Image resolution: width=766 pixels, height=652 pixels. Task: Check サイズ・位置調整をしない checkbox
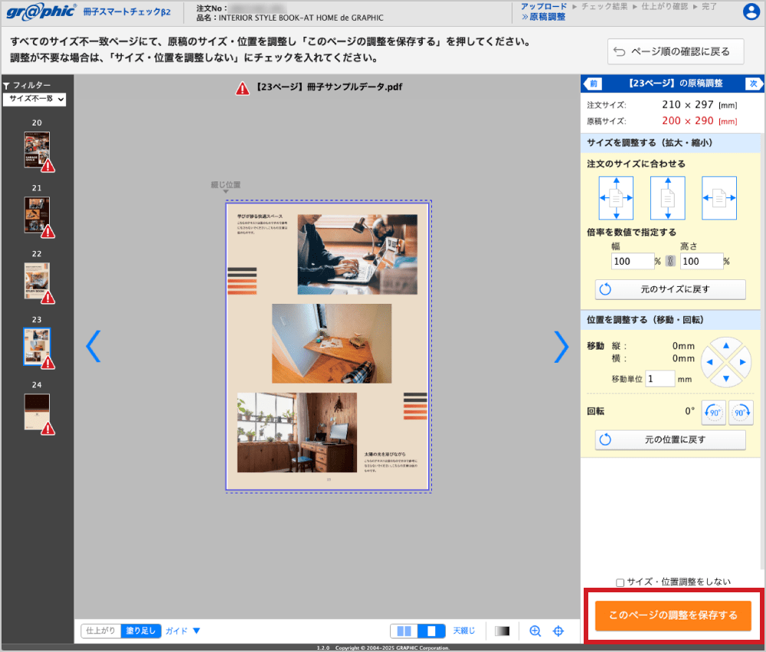(x=620, y=582)
